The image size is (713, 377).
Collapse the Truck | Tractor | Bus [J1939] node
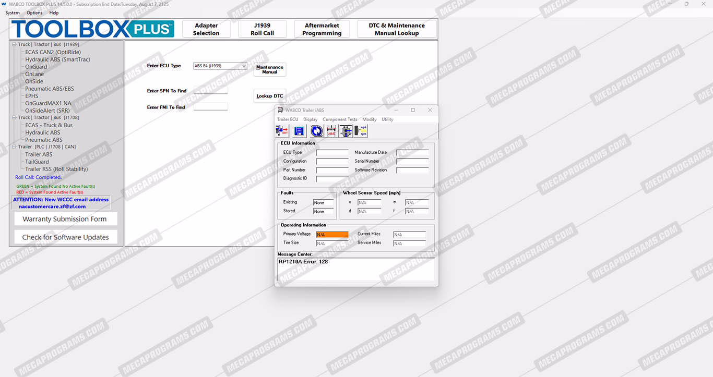(14, 45)
